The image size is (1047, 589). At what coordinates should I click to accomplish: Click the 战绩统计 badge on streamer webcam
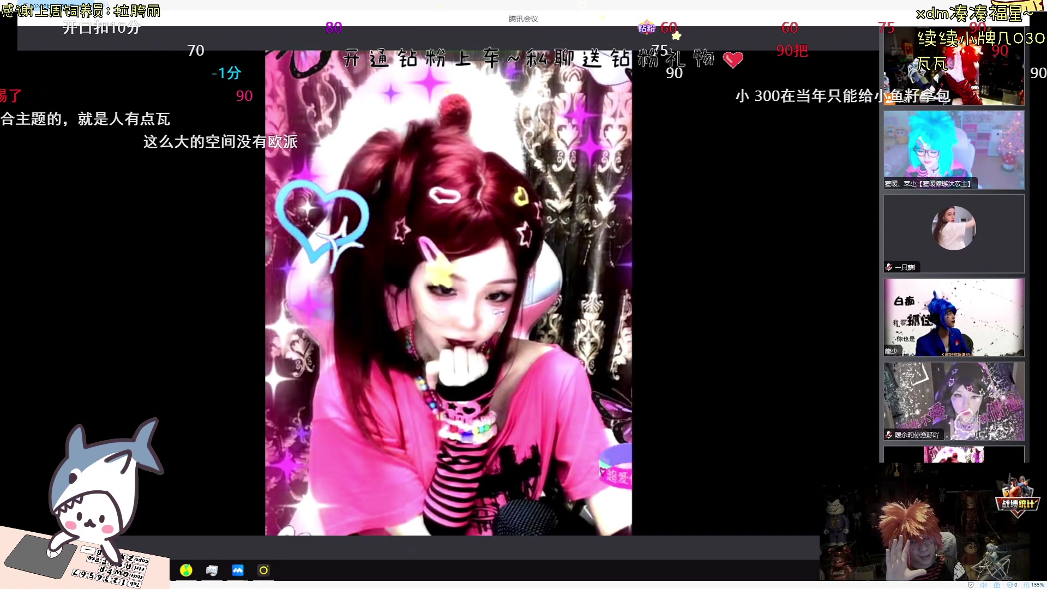click(x=1018, y=504)
